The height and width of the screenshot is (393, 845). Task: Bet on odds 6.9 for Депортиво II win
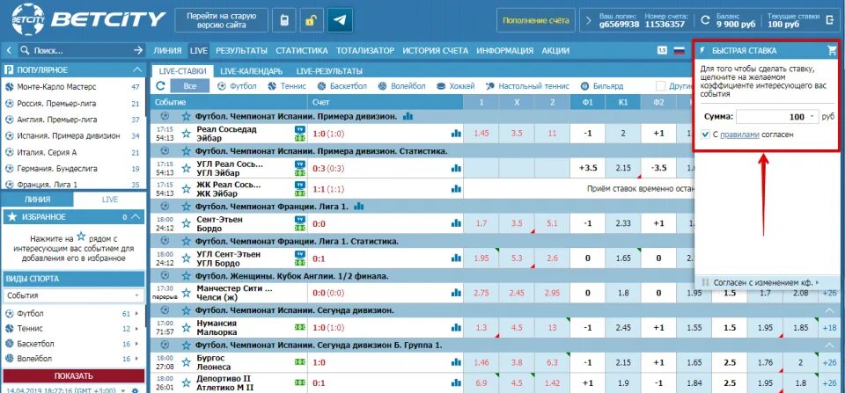pos(481,382)
